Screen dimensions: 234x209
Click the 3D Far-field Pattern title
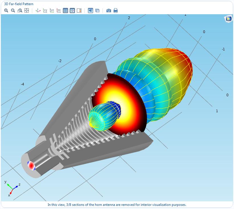(x=19, y=4)
